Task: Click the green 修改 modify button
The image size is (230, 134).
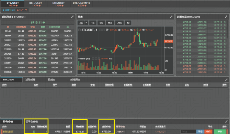Action: tap(220, 132)
